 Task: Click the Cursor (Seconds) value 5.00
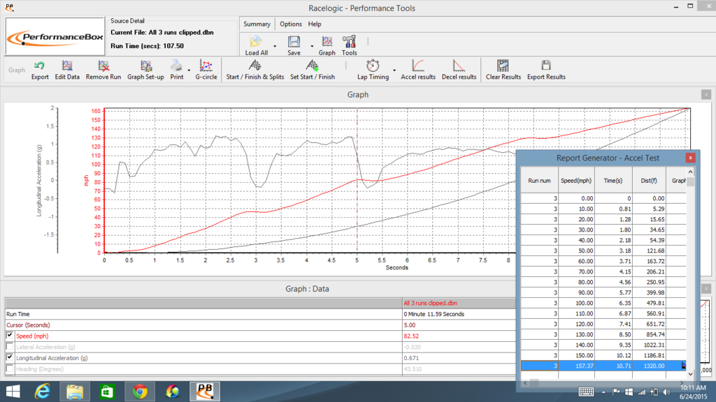[410, 325]
